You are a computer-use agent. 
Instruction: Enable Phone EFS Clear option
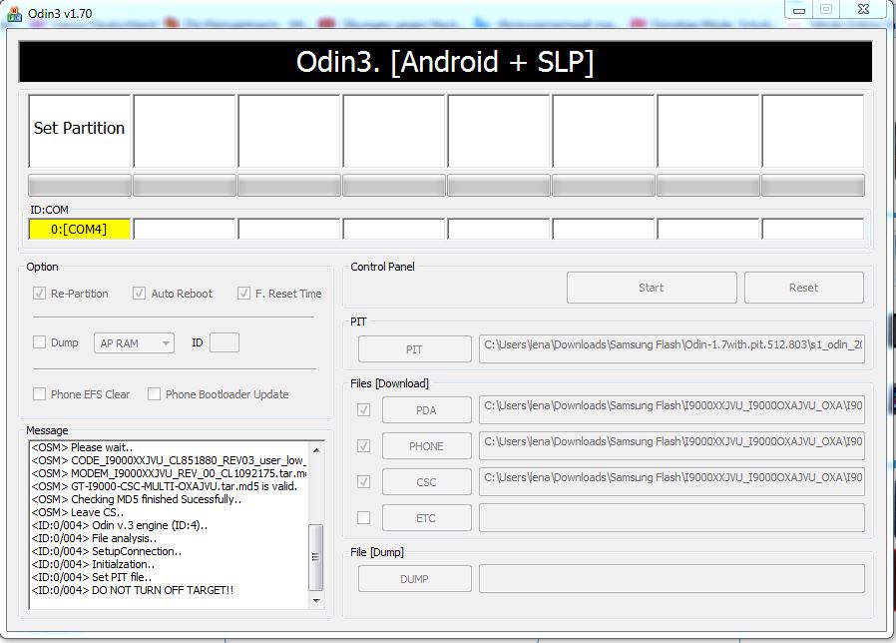pyautogui.click(x=40, y=394)
